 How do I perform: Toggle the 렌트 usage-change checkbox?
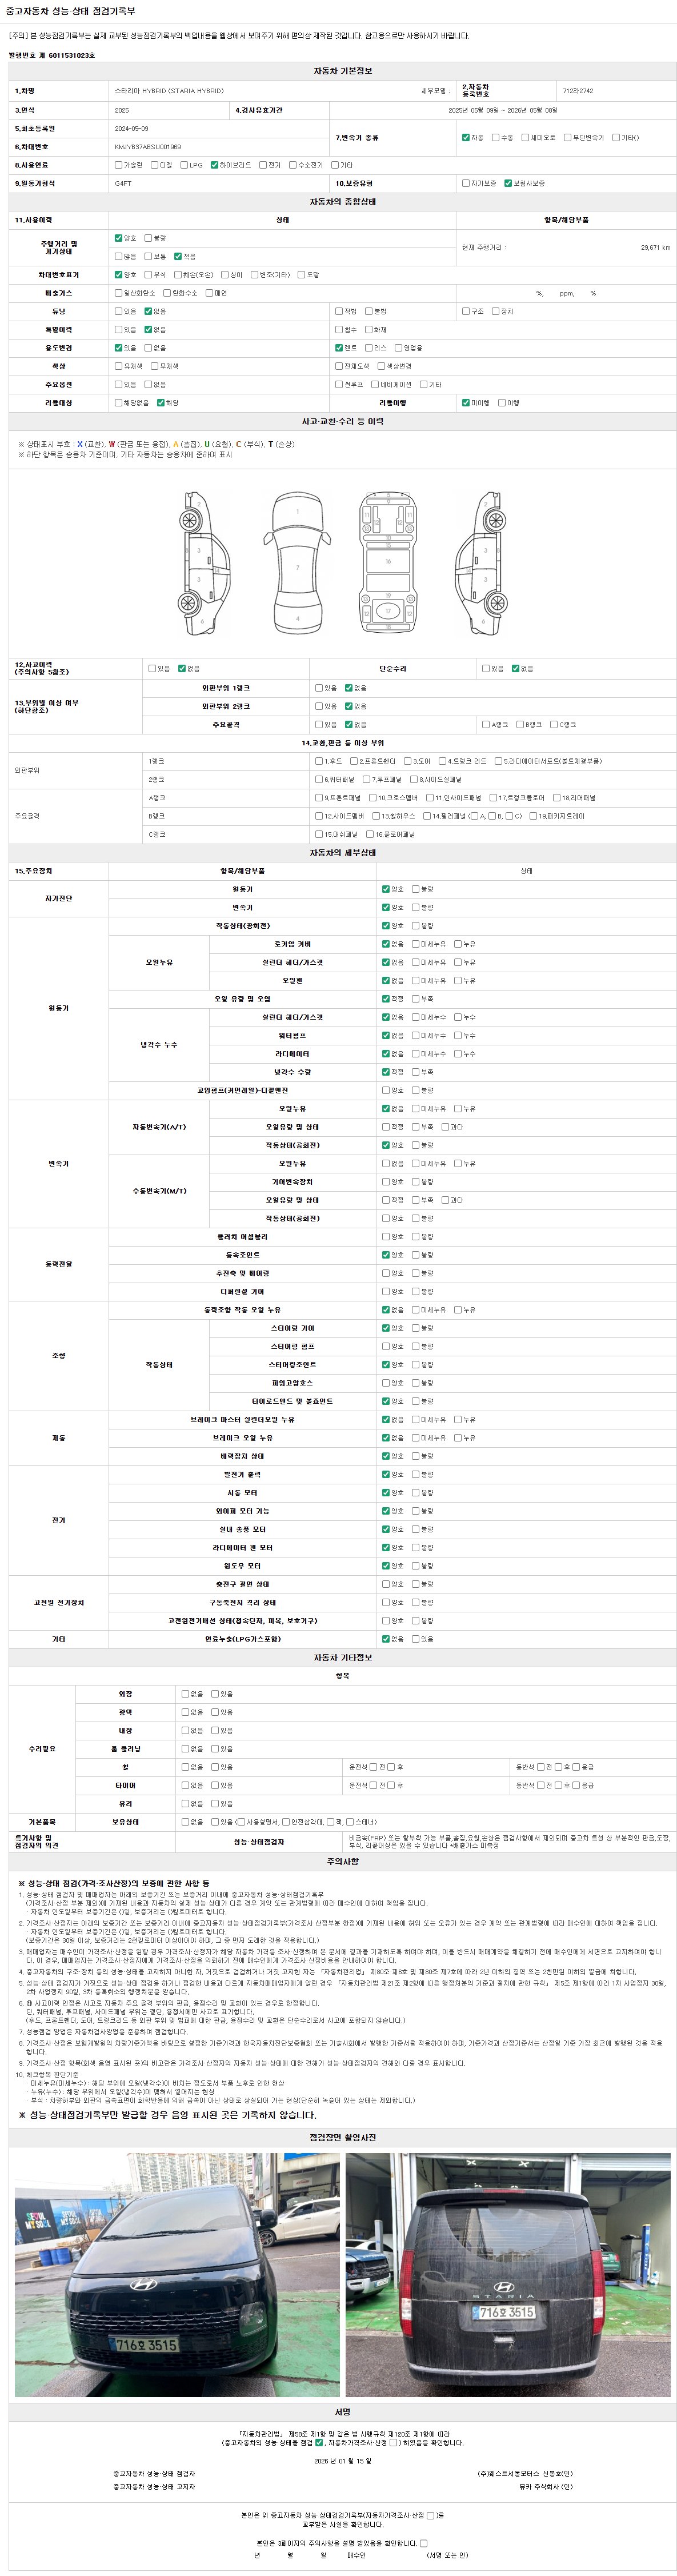point(339,348)
